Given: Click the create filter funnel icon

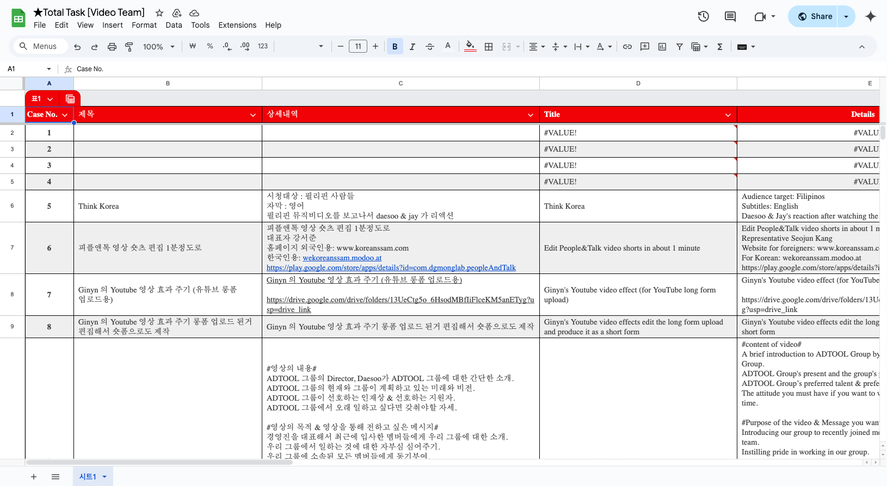Looking at the screenshot, I should 680,47.
